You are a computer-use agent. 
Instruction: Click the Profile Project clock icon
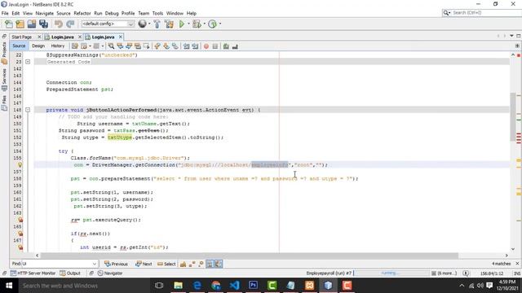(212, 24)
